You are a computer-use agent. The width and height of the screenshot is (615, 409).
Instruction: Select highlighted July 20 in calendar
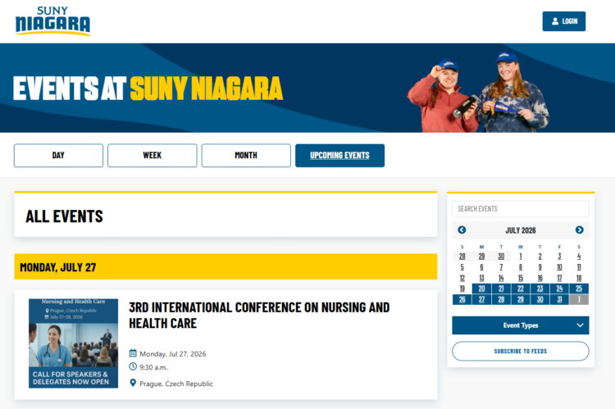pyautogui.click(x=481, y=289)
